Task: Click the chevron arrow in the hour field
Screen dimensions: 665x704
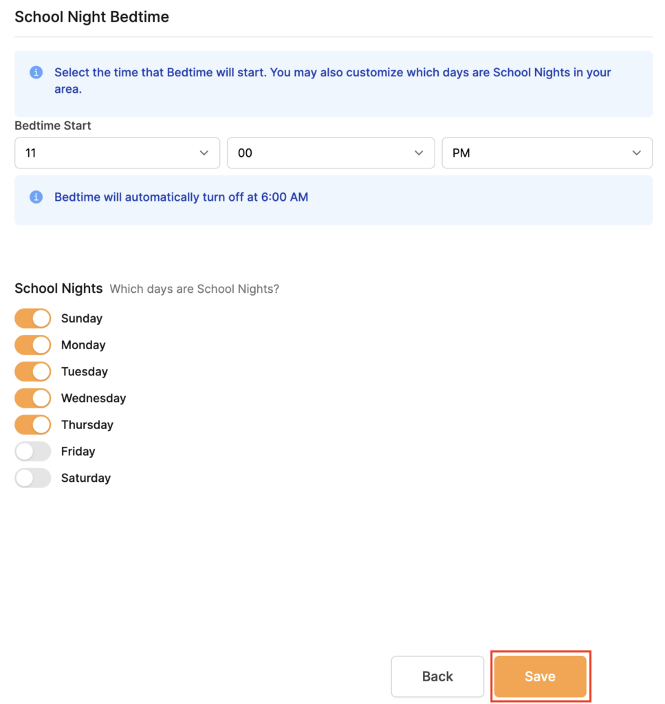Action: 204,153
